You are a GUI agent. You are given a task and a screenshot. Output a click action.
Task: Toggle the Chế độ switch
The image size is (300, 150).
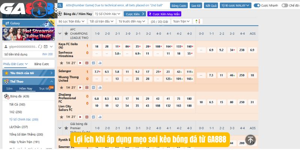coord(285,5)
